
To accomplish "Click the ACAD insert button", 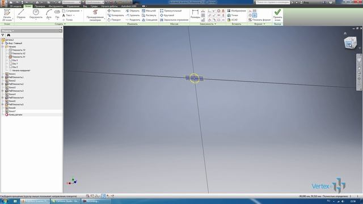I will point(233,20).
